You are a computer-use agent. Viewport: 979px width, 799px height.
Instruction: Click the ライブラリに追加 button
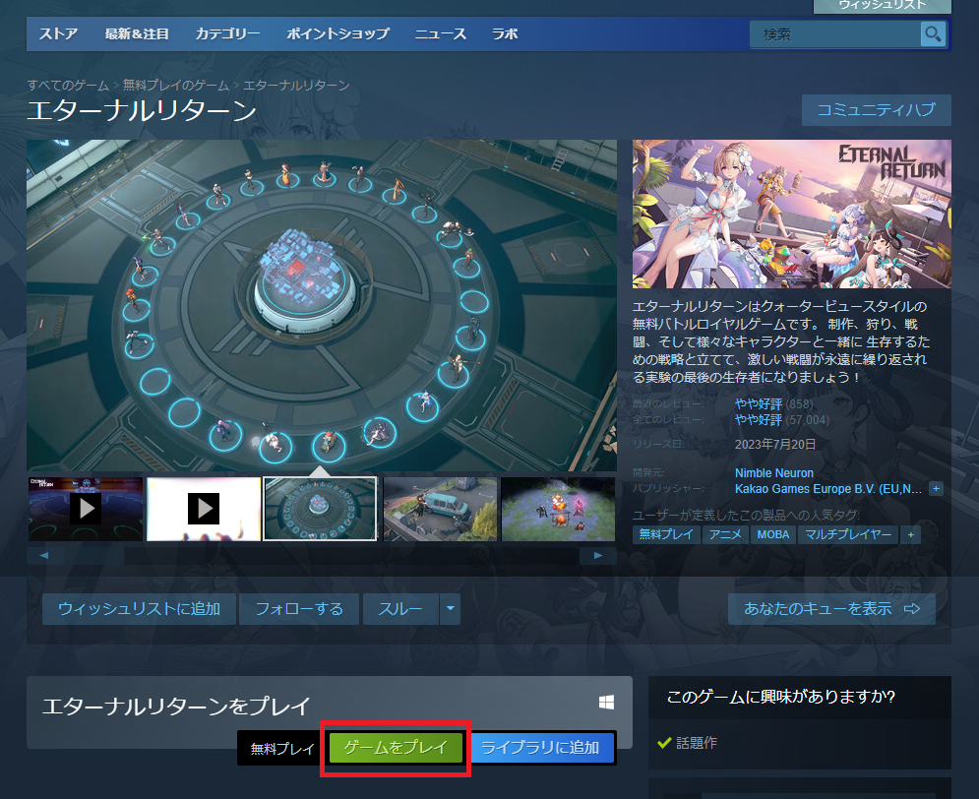[541, 747]
